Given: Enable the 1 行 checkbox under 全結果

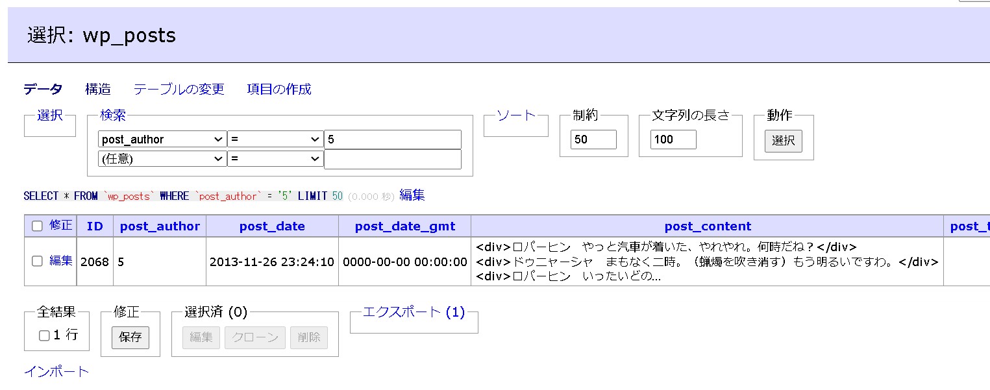Looking at the screenshot, I should [x=43, y=335].
